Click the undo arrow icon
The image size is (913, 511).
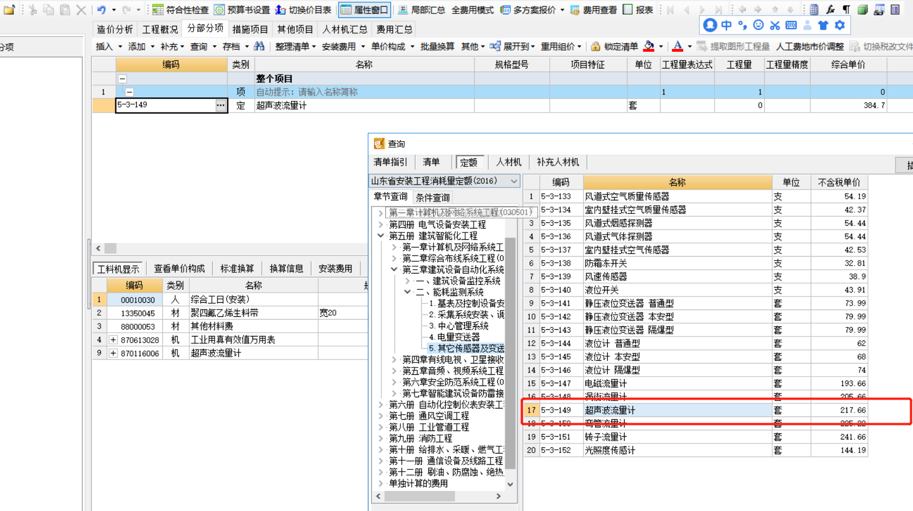tap(101, 10)
